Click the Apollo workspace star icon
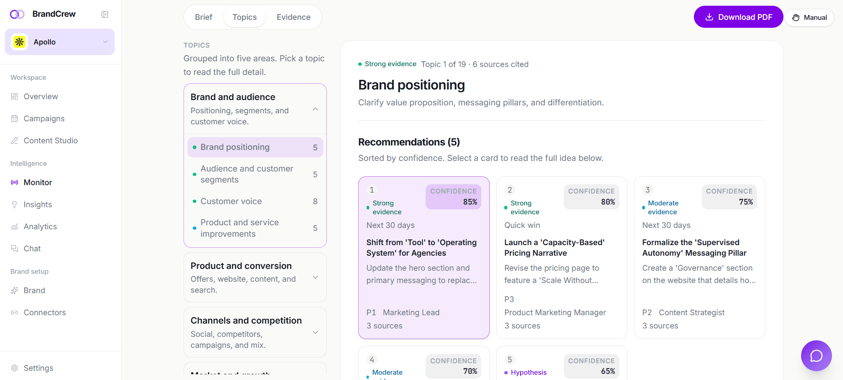 19,42
